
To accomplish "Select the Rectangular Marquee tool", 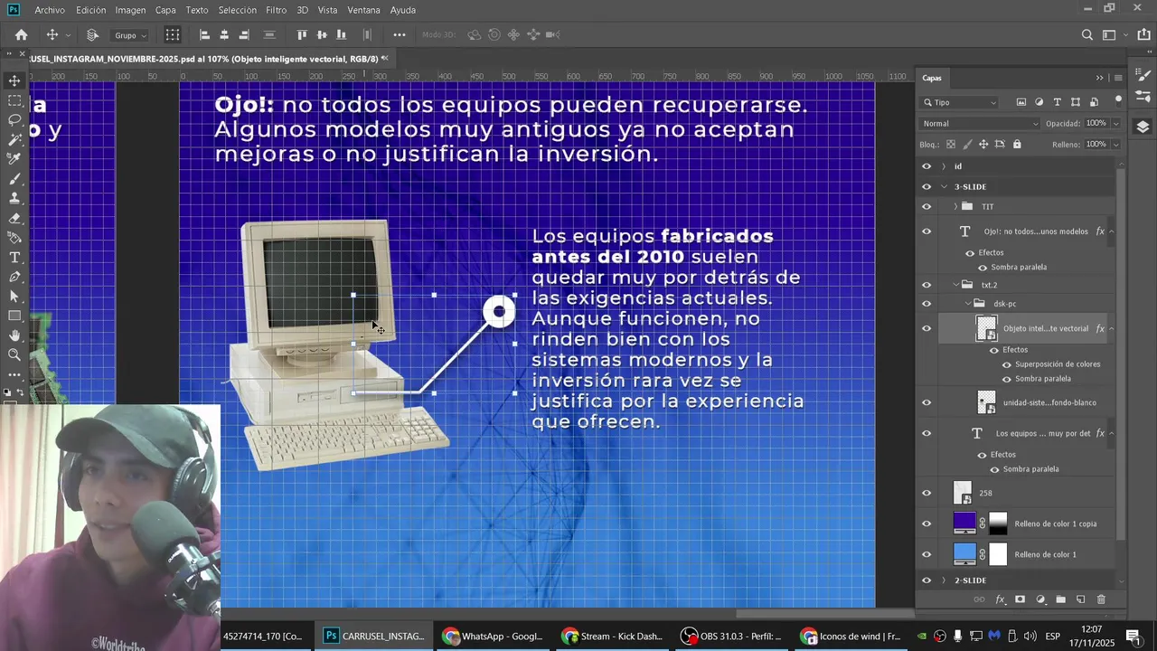I will [14, 100].
